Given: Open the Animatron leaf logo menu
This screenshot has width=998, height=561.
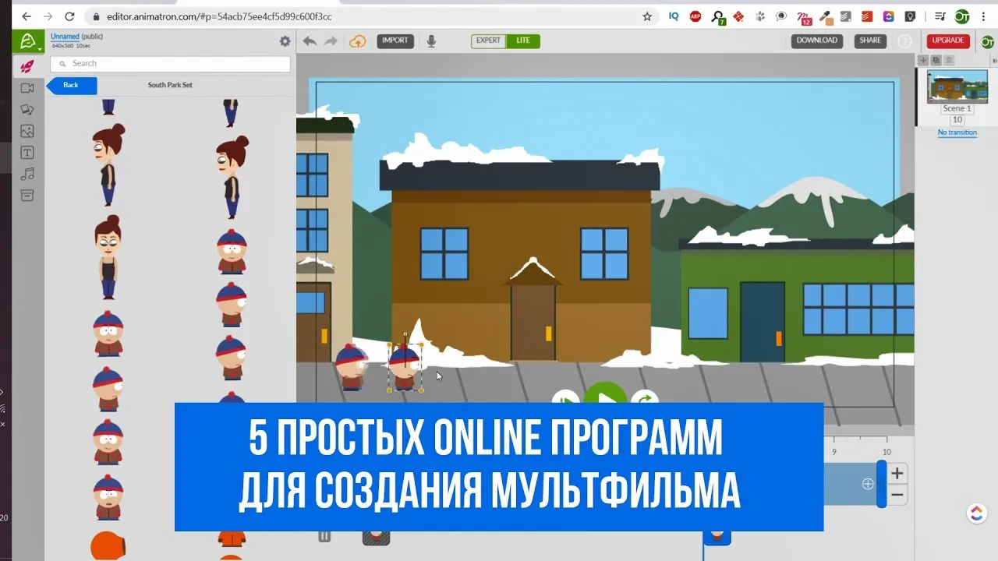Looking at the screenshot, I should coord(27,41).
